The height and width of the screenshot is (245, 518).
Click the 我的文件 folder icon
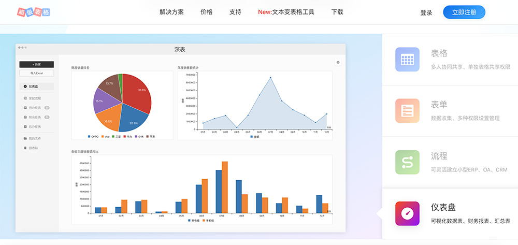click(25, 138)
